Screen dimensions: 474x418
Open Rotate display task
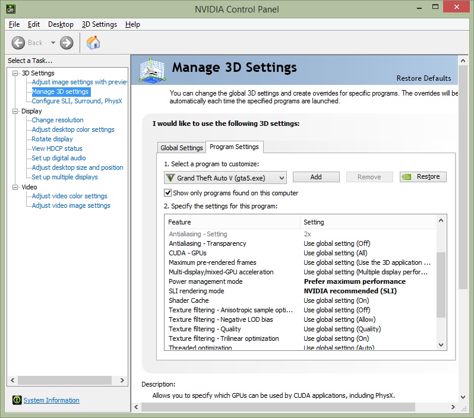pos(52,139)
